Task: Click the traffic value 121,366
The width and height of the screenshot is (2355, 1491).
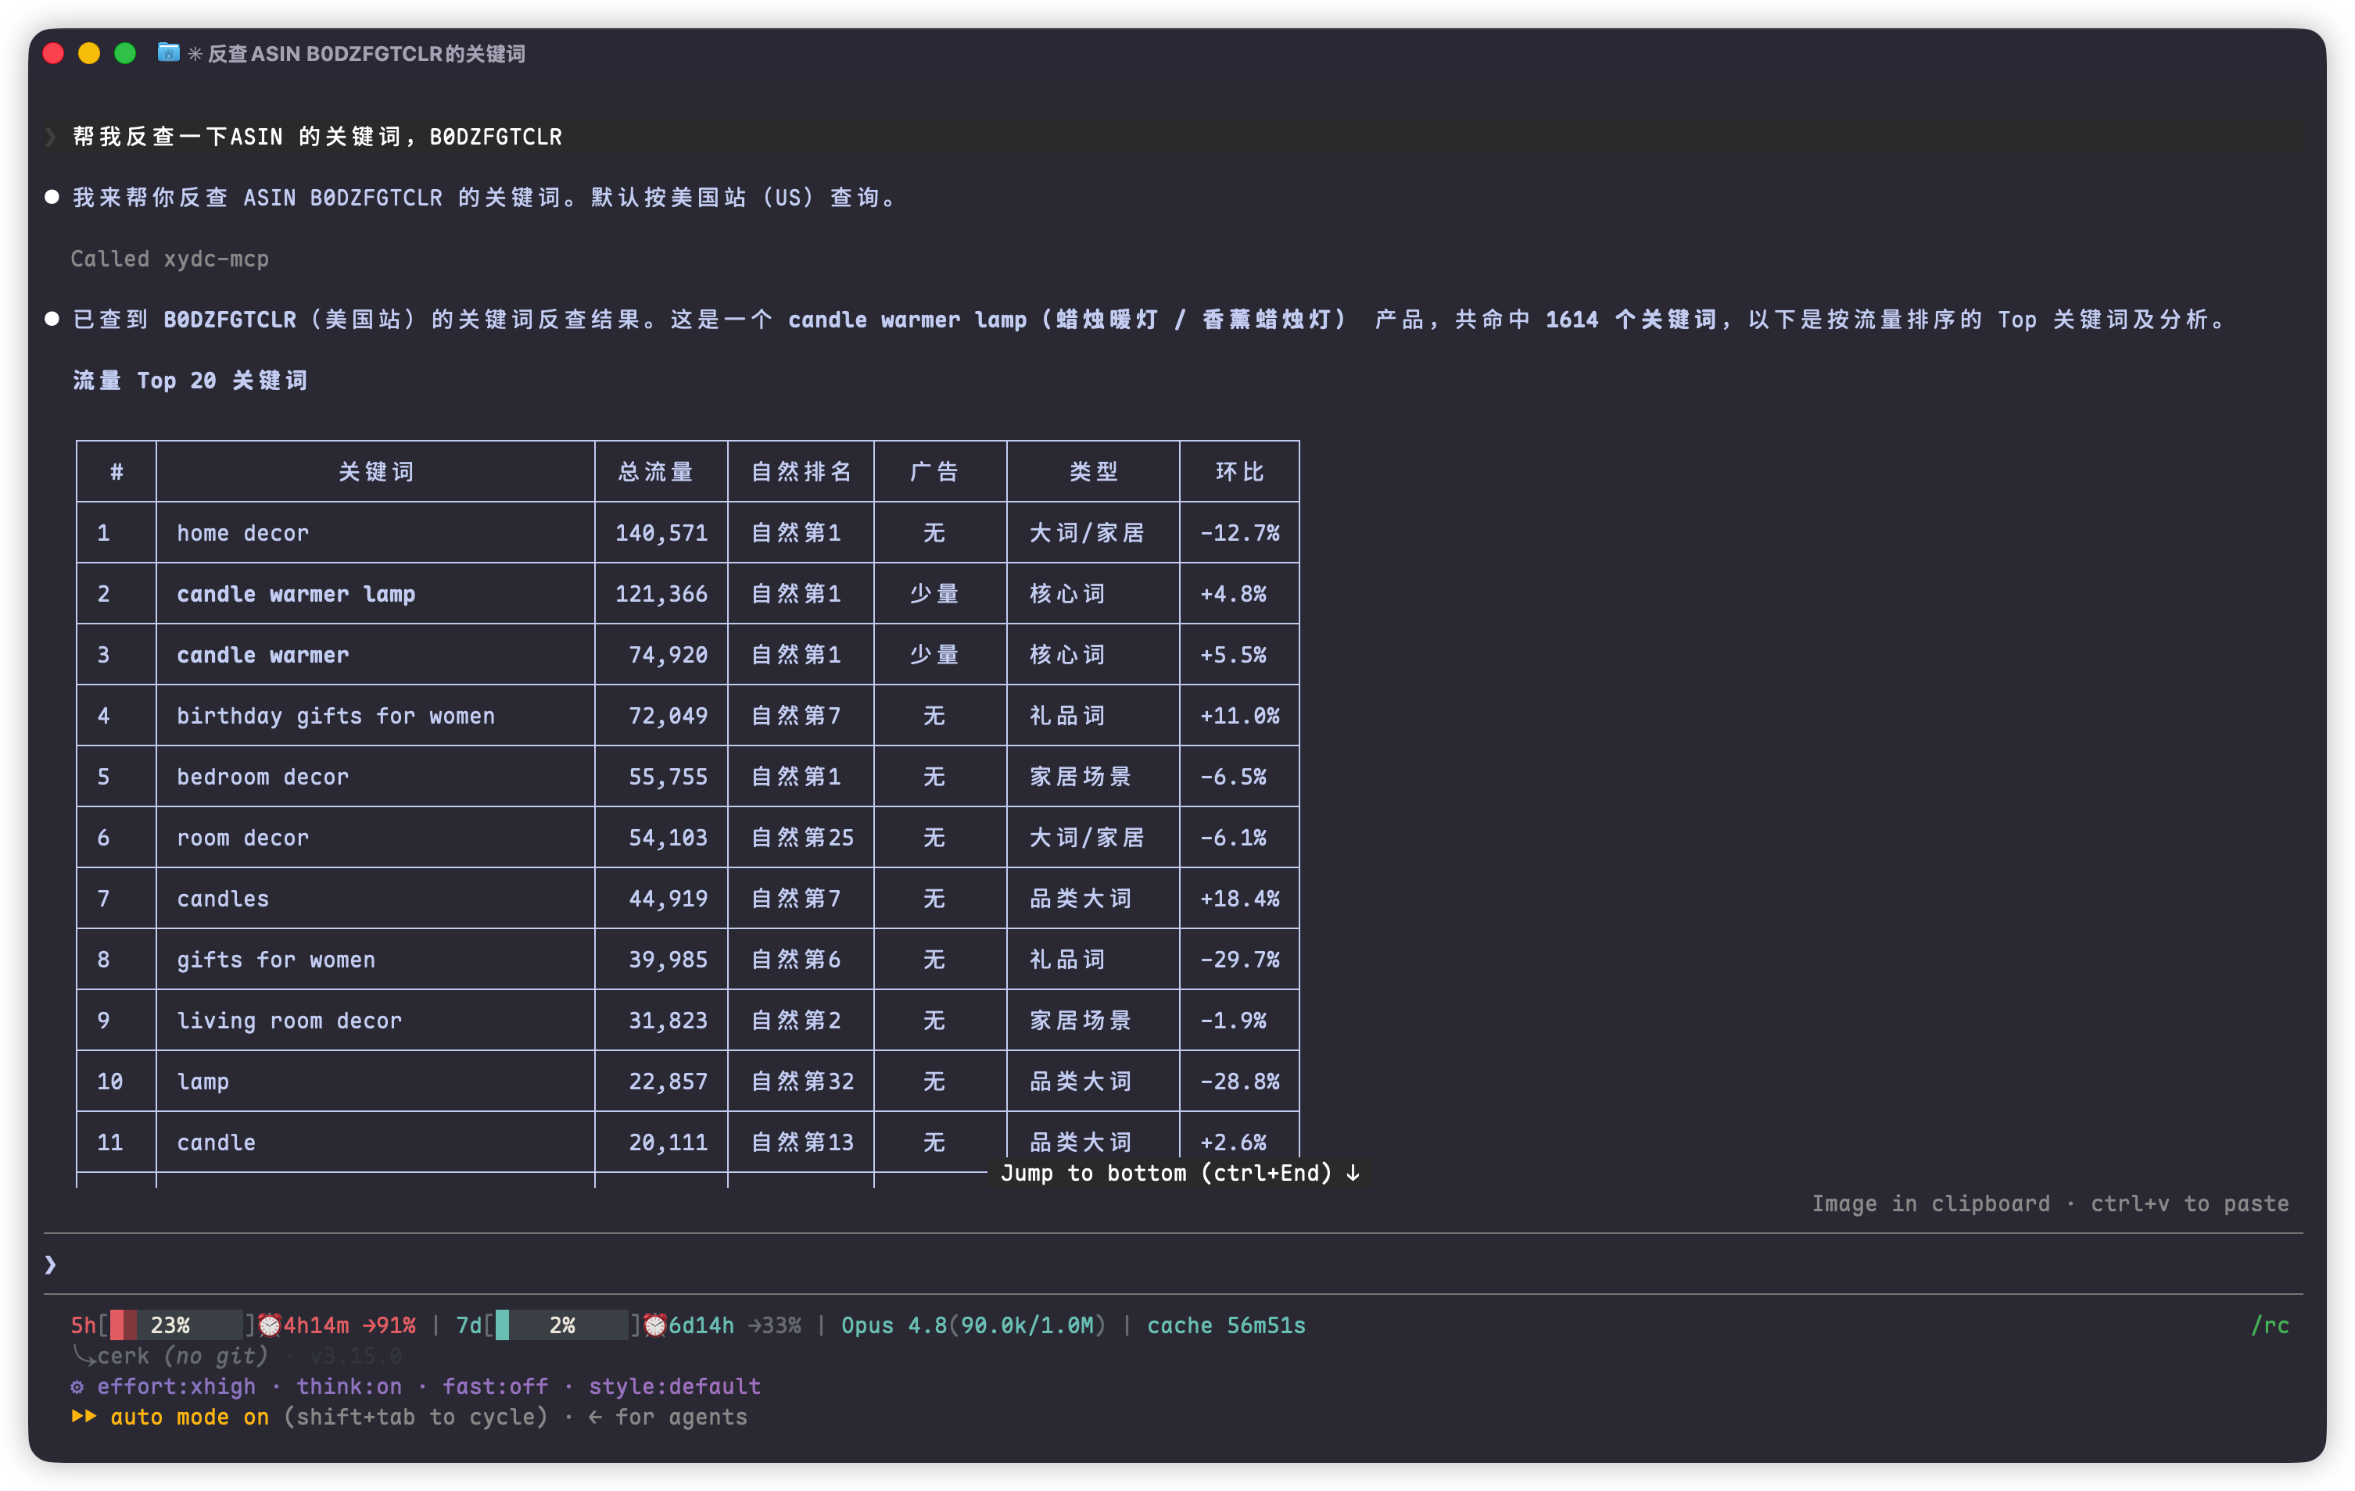Action: pos(661,593)
